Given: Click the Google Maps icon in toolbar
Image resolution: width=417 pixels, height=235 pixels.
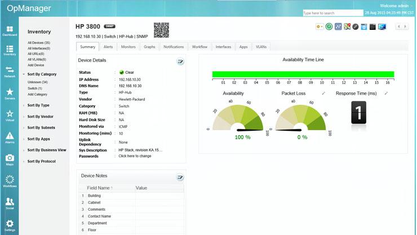Looking at the screenshot, I should (x=347, y=26).
